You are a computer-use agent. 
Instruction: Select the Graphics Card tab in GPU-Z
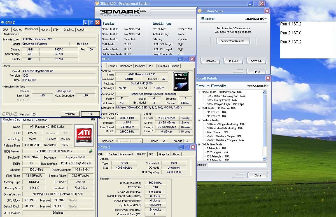pos(12,119)
